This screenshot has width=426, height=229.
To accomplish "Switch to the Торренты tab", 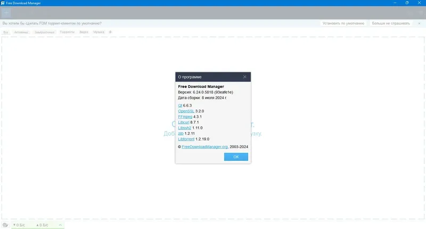I will (67, 32).
